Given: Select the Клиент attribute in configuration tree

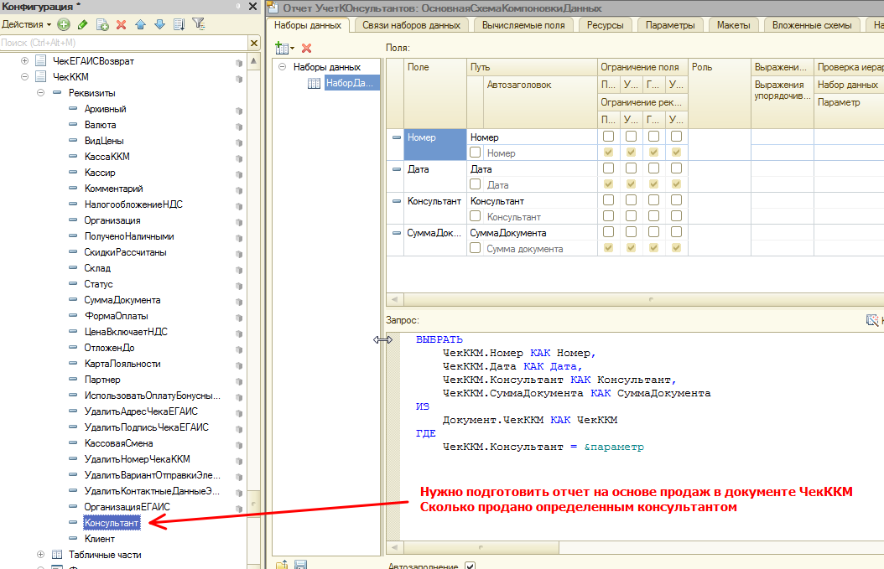Looking at the screenshot, I should coord(100,539).
